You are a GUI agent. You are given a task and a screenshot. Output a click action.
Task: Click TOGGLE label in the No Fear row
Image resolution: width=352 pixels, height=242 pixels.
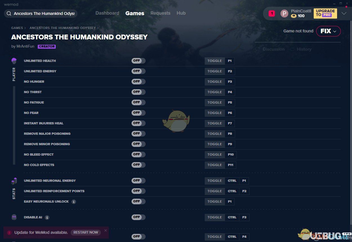215,113
